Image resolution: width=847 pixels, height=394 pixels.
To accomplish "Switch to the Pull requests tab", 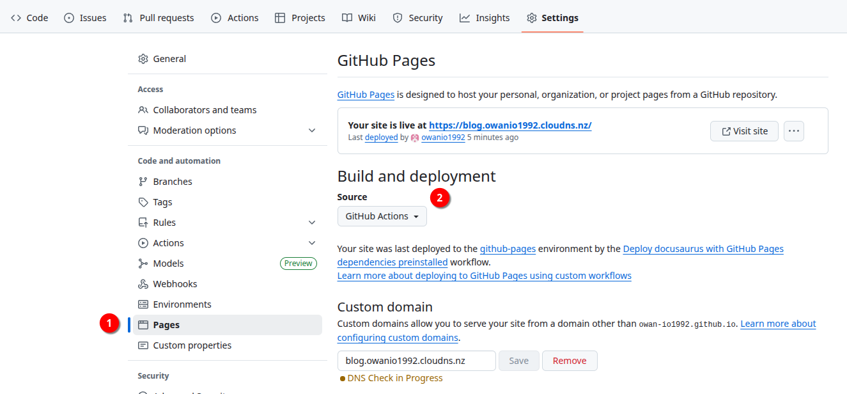I will pyautogui.click(x=159, y=18).
